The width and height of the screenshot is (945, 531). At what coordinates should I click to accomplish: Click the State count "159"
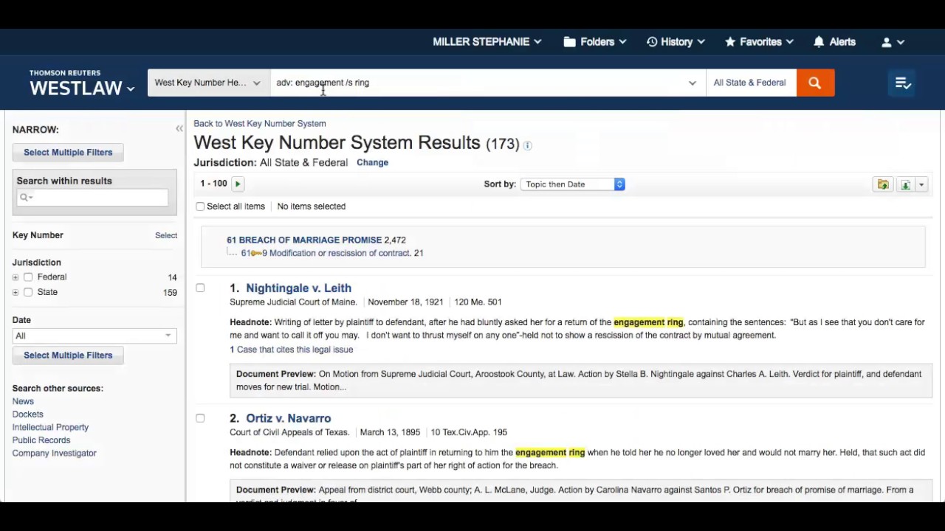click(170, 293)
